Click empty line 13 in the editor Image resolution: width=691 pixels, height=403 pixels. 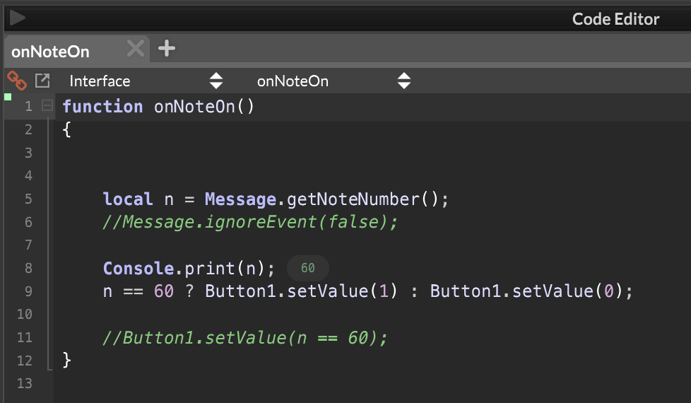click(283, 383)
